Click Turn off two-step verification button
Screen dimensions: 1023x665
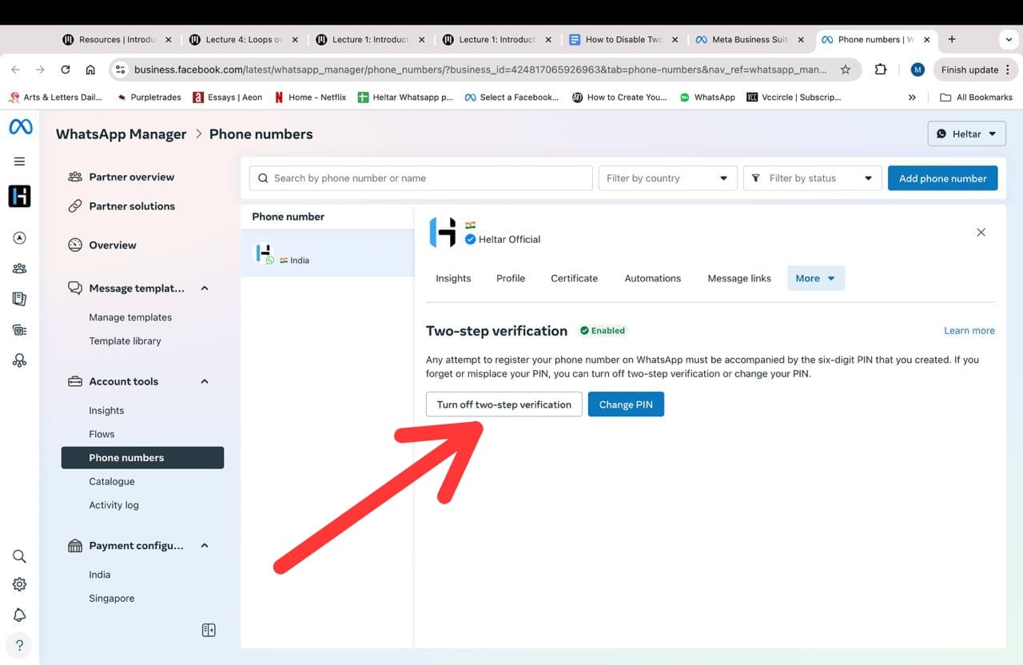point(504,404)
